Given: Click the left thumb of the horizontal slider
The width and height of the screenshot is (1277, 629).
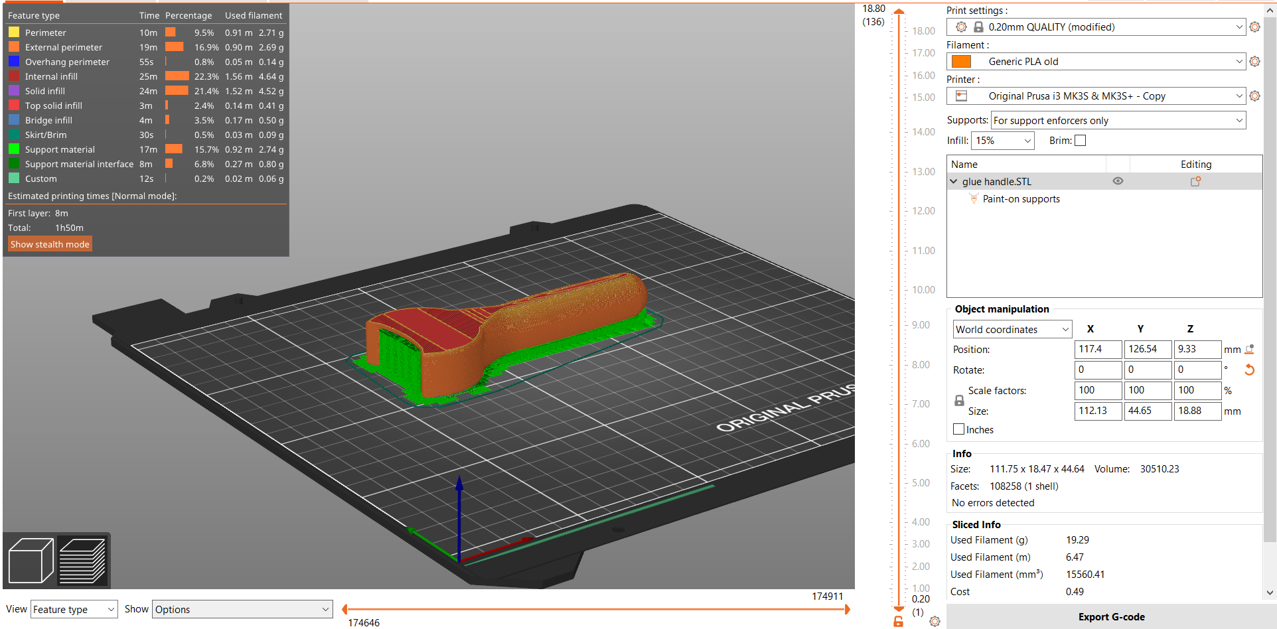Looking at the screenshot, I should [x=345, y=609].
